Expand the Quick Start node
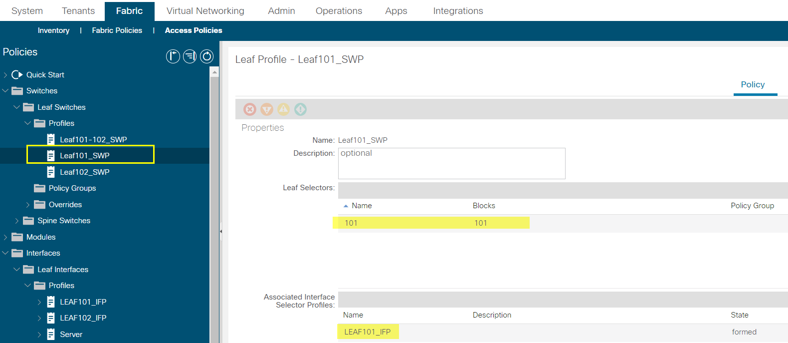The width and height of the screenshot is (788, 343). (x=5, y=75)
